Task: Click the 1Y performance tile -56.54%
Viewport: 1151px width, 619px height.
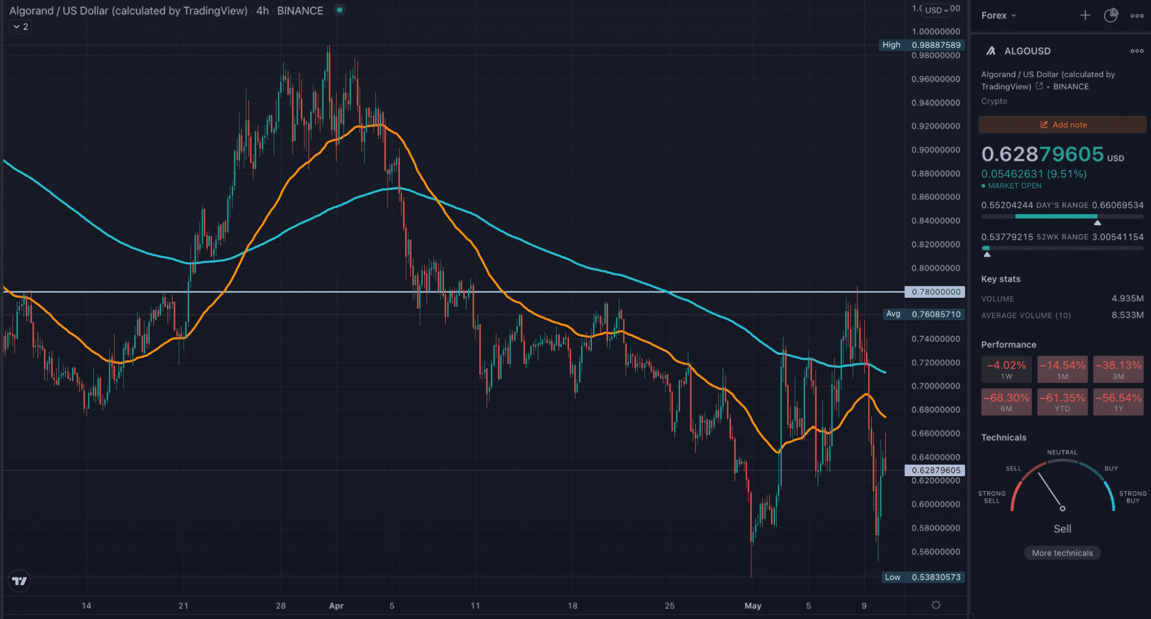Action: tap(1118, 402)
